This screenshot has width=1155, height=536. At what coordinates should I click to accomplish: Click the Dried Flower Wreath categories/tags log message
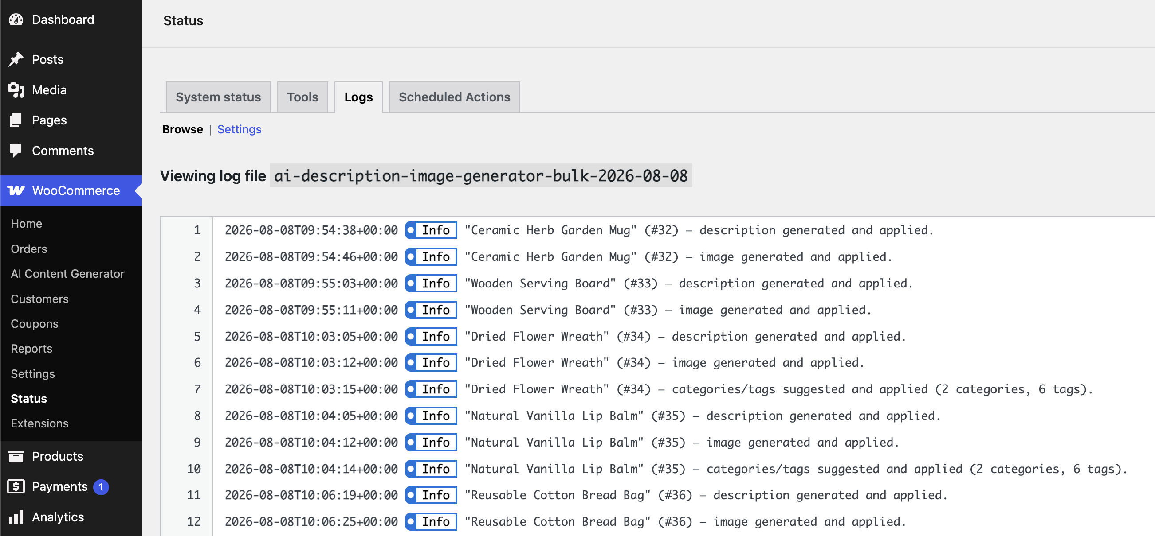[x=779, y=389]
